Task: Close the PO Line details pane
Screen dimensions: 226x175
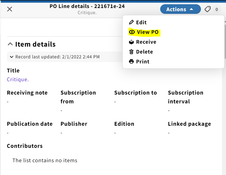Action: (10, 9)
